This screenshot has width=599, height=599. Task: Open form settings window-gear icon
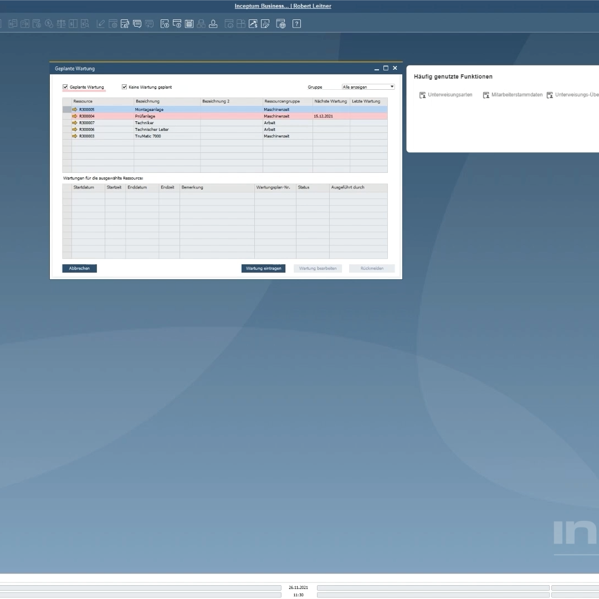pos(112,24)
